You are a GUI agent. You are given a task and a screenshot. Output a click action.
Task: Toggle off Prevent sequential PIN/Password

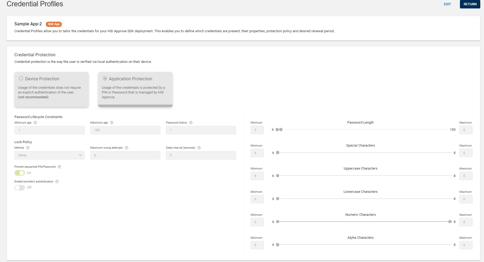pos(19,173)
